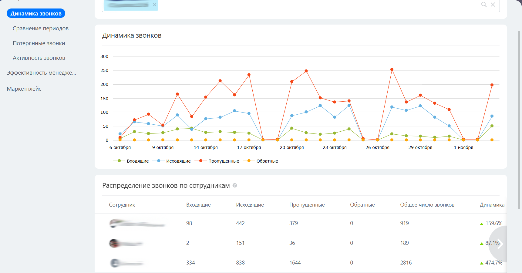The image size is (522, 273).
Task: Open avatar of employee with 919 total calls
Action: (114, 224)
